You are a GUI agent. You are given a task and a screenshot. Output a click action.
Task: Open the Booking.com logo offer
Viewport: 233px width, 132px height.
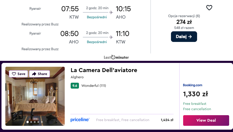(193, 85)
